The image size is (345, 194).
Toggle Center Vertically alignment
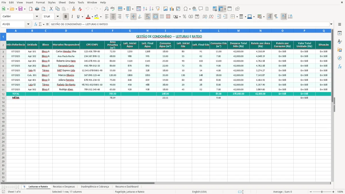point(134,17)
